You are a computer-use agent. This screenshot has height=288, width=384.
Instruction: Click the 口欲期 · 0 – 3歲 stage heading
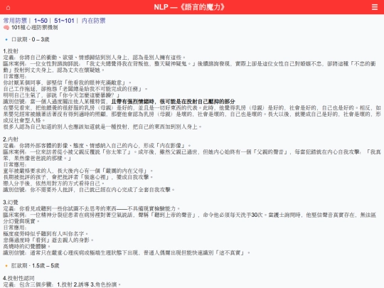31,39
